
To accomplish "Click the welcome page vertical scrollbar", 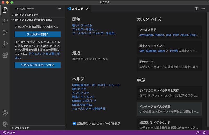I will click(x=208, y=69).
